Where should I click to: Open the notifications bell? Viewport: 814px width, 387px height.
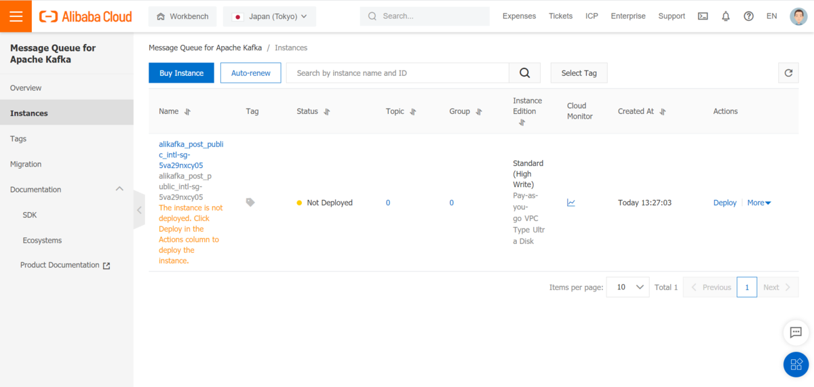coord(726,16)
